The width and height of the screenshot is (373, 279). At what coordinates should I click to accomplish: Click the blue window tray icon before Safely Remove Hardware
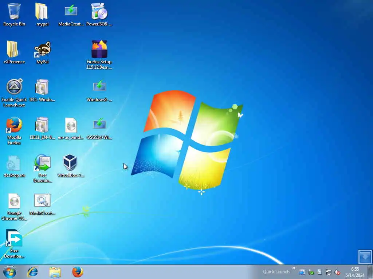point(302,272)
